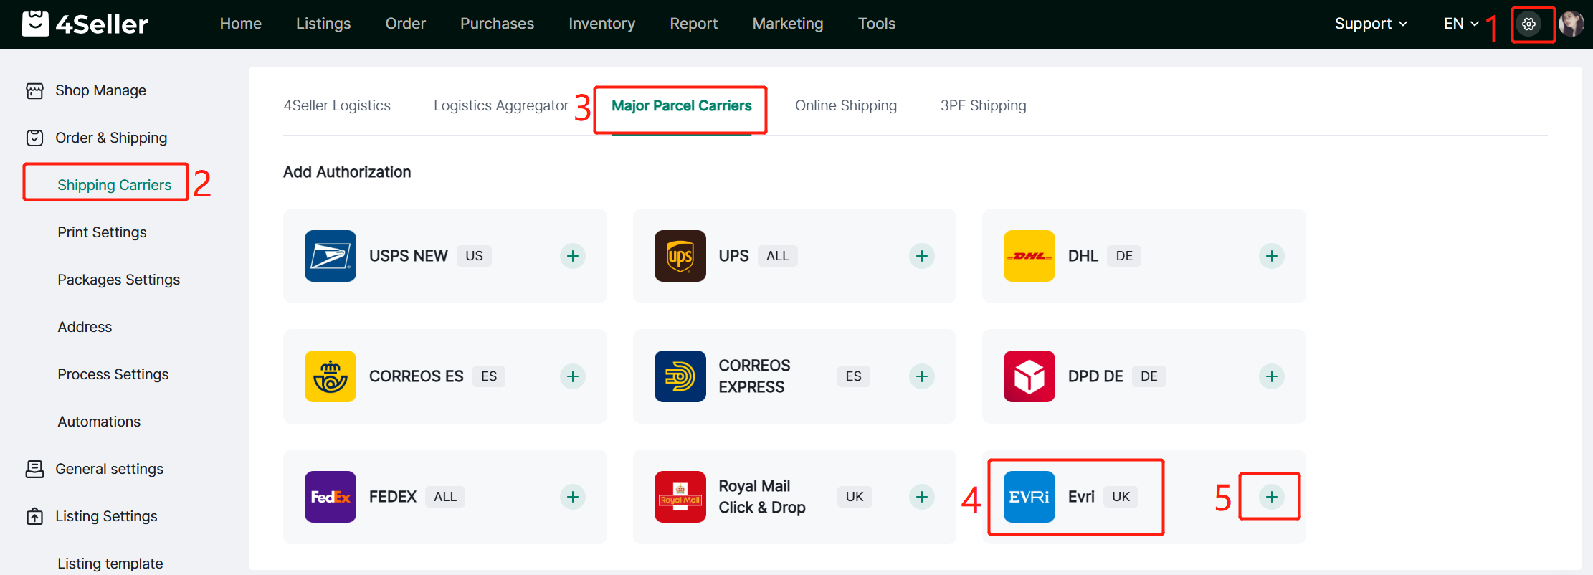Open the EN language dropdown
This screenshot has height=575, width=1593.
tap(1460, 24)
